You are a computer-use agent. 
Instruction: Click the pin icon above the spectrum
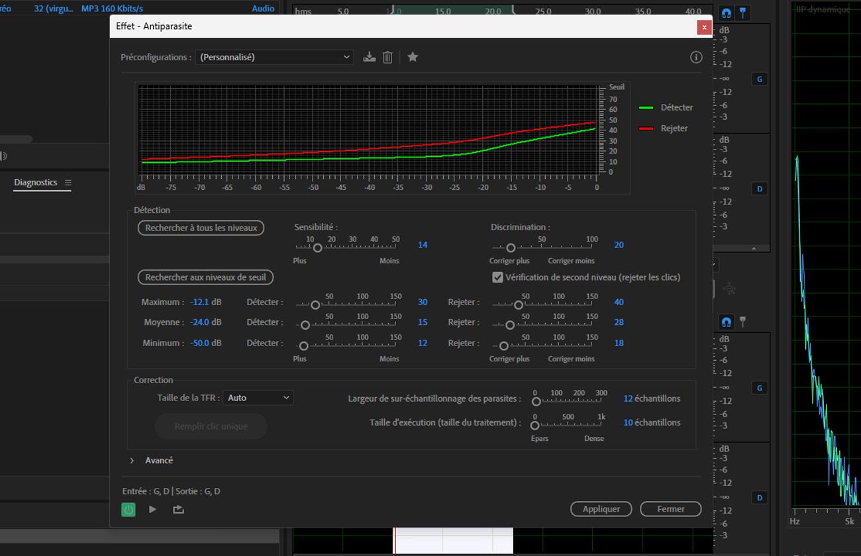(x=744, y=13)
